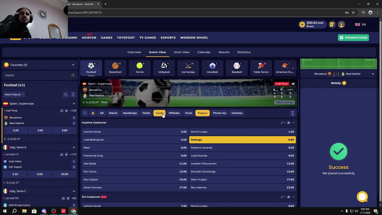
Task: Click the sidebar collapse-all icon
Action: 73,95
